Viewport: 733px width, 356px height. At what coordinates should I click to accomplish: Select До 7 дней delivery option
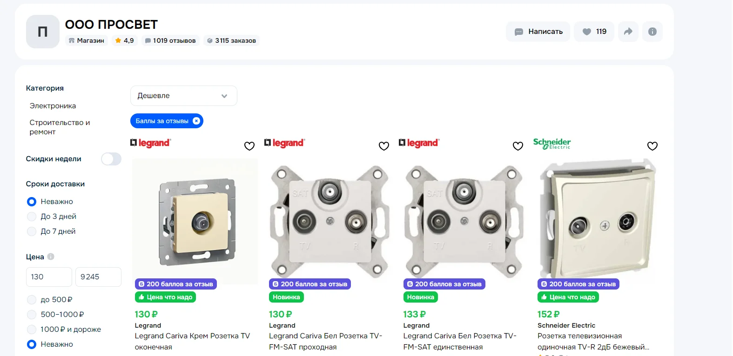[x=32, y=231]
